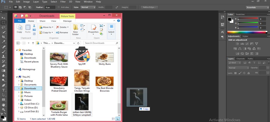Screen dimensions: 270x122
Task: Select the Pen tool
Action: point(3,86)
